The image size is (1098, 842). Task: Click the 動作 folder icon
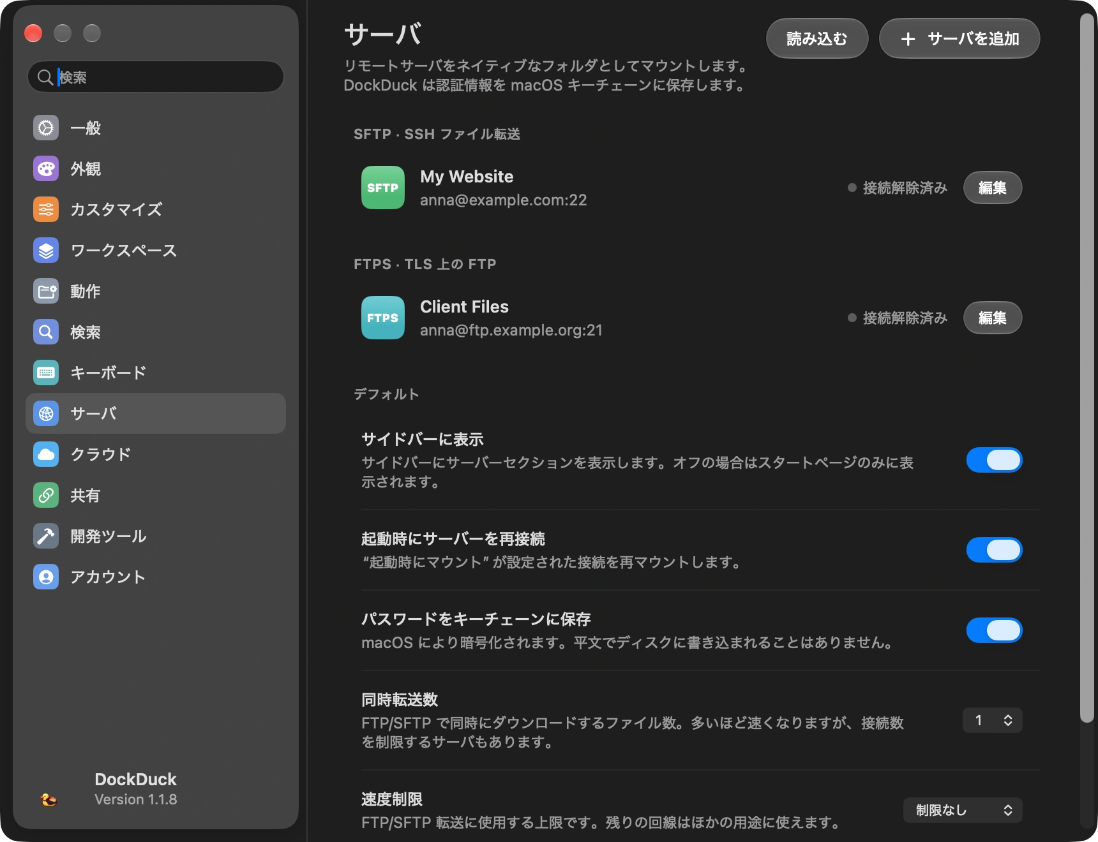[x=46, y=292]
